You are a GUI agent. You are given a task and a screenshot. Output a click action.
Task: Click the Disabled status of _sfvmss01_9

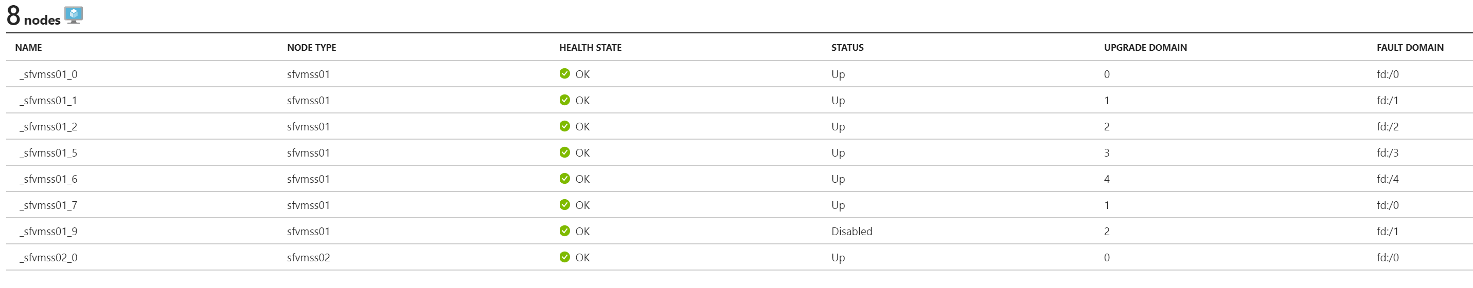pyautogui.click(x=851, y=232)
